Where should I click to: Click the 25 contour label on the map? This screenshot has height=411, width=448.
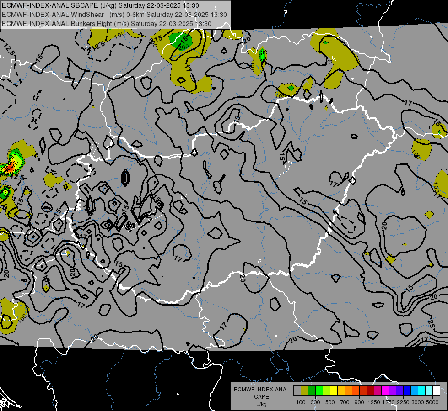432,323
